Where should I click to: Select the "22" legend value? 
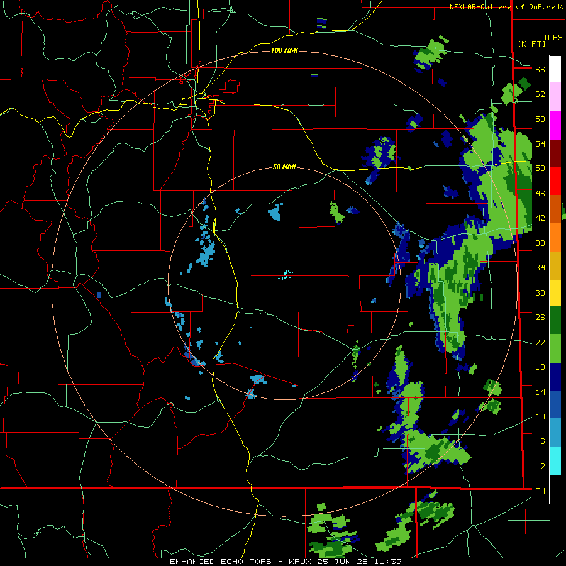click(540, 342)
